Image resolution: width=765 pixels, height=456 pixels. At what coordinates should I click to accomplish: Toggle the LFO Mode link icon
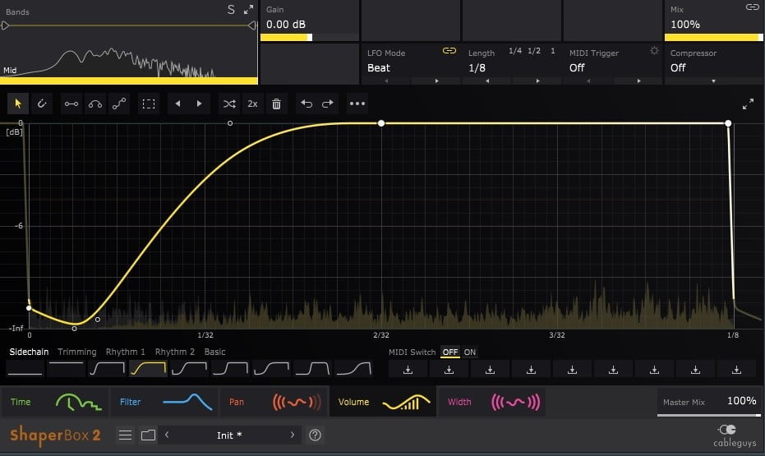pos(449,51)
